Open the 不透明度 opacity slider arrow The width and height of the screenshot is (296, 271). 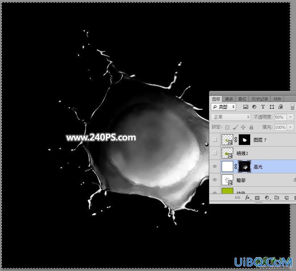[x=290, y=117]
